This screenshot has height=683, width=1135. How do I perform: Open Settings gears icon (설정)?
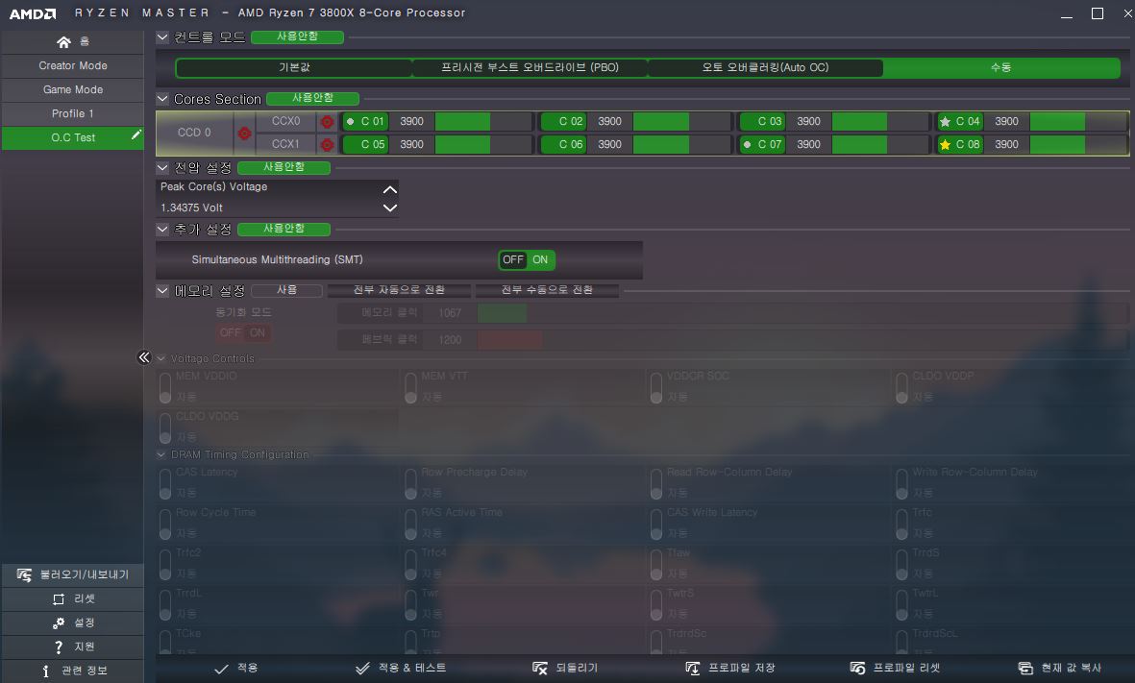(x=59, y=622)
